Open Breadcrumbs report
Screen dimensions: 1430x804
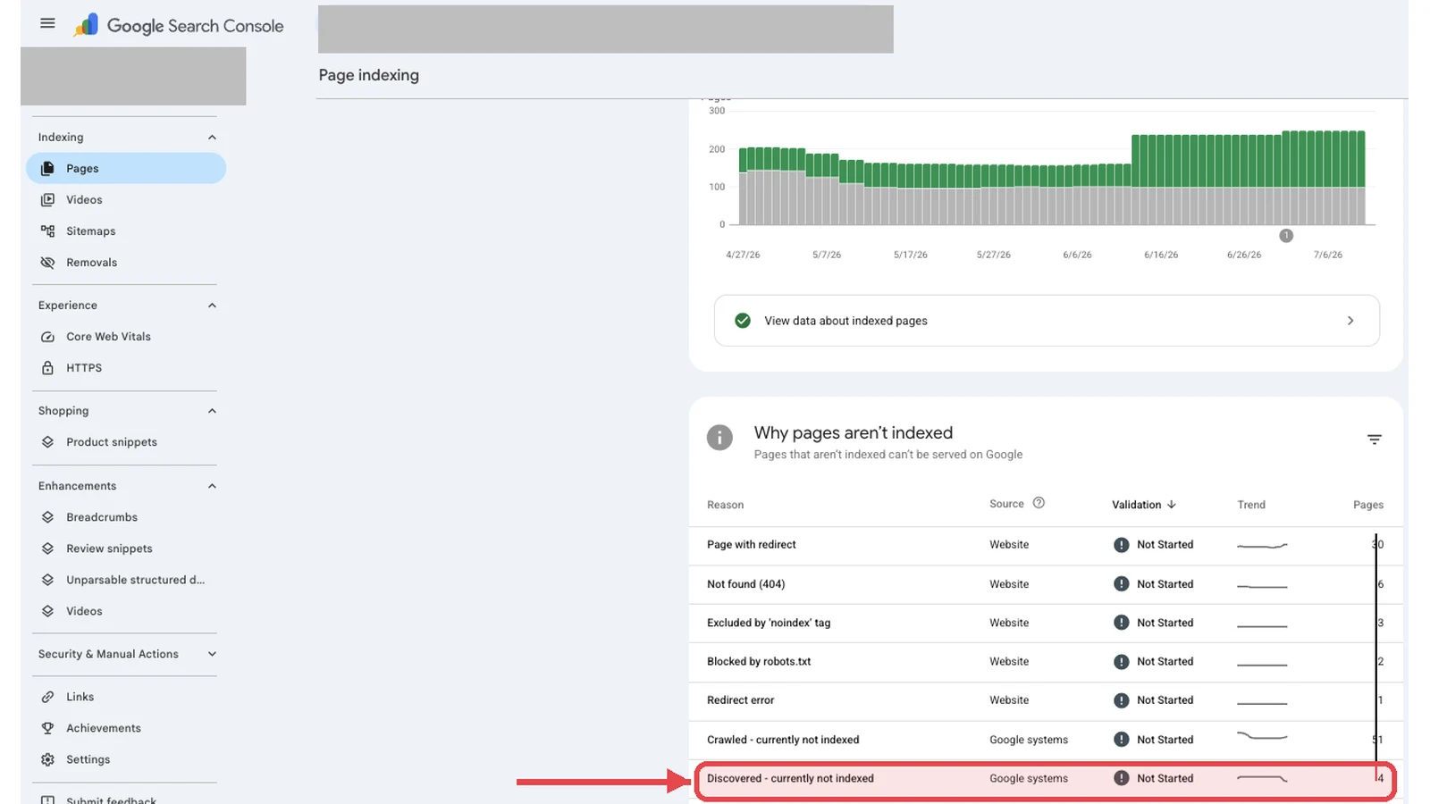(126, 516)
